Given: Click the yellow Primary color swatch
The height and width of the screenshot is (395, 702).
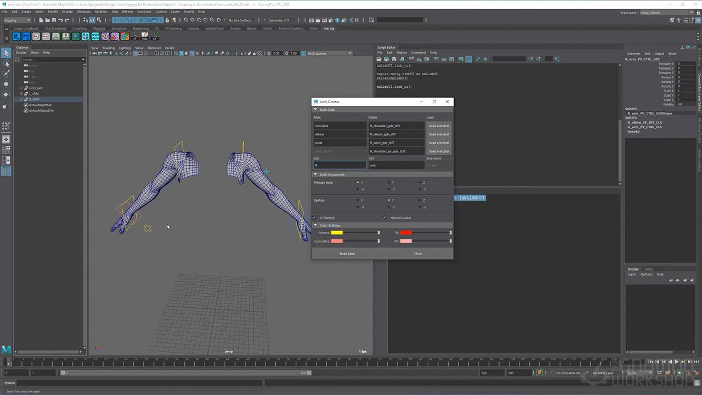Looking at the screenshot, I should [337, 233].
